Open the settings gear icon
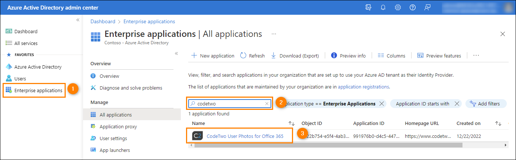This screenshot has width=516, height=160. (x=398, y=7)
